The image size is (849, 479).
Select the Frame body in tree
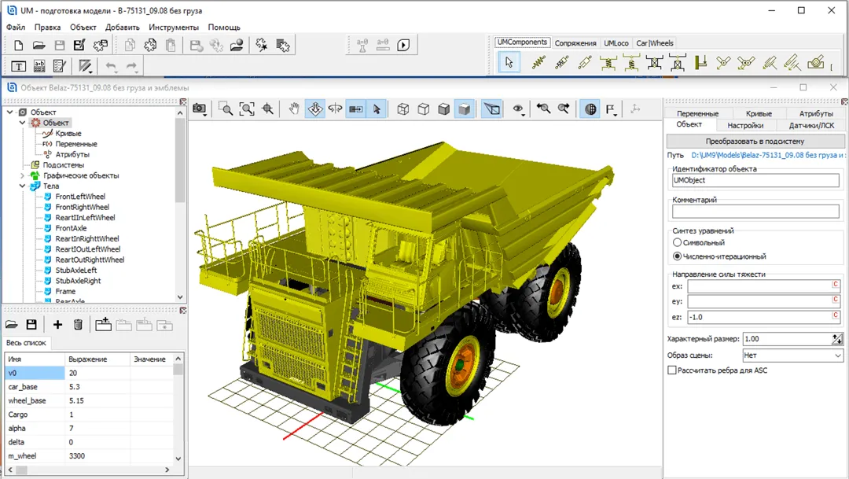pos(65,292)
